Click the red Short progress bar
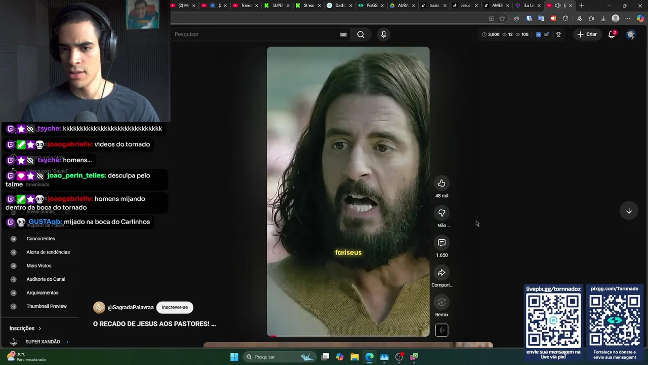The height and width of the screenshot is (365, 648). [x=348, y=336]
